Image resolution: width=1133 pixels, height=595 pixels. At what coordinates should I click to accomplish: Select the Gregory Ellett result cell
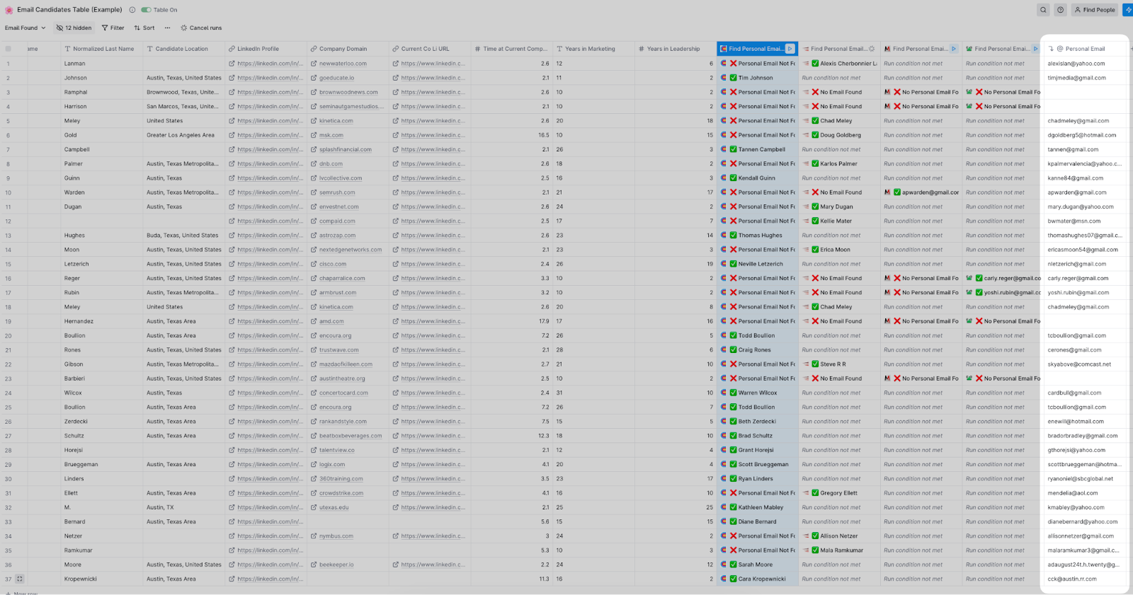click(x=839, y=493)
